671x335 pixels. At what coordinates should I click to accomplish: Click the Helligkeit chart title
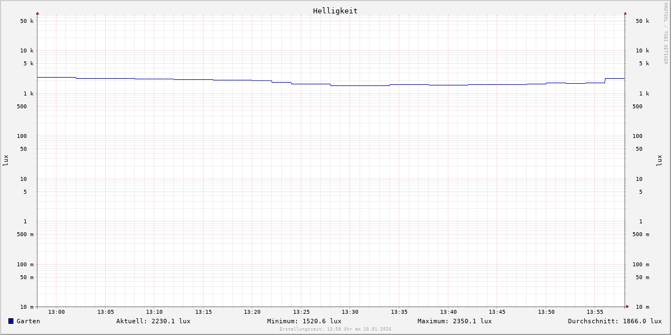pyautogui.click(x=335, y=11)
